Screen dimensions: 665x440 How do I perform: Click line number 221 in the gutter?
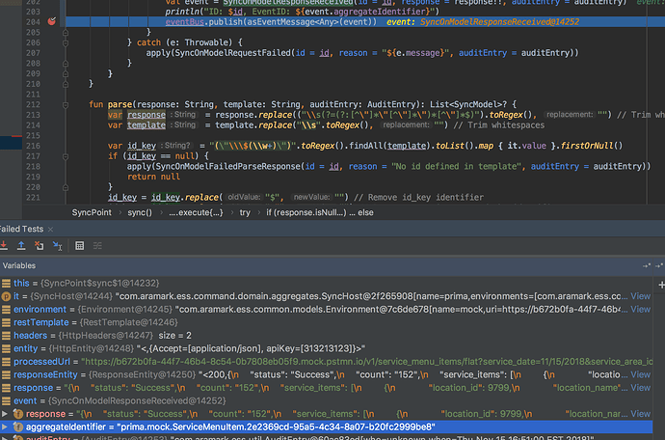[33, 198]
